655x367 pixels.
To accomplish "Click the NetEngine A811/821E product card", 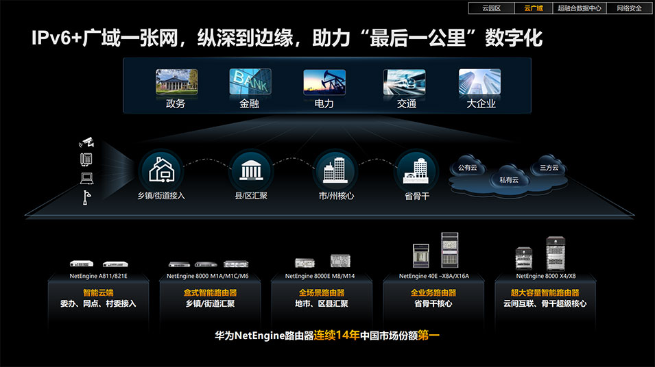I will point(99,292).
